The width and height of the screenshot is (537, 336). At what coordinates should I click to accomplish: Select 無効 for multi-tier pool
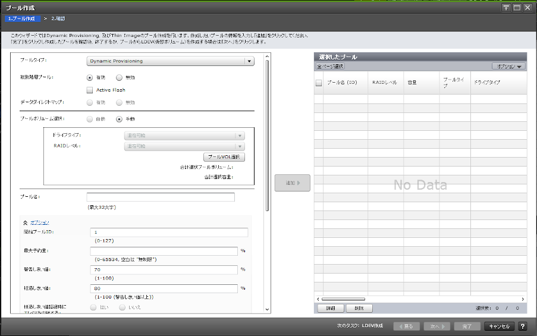click(x=119, y=77)
